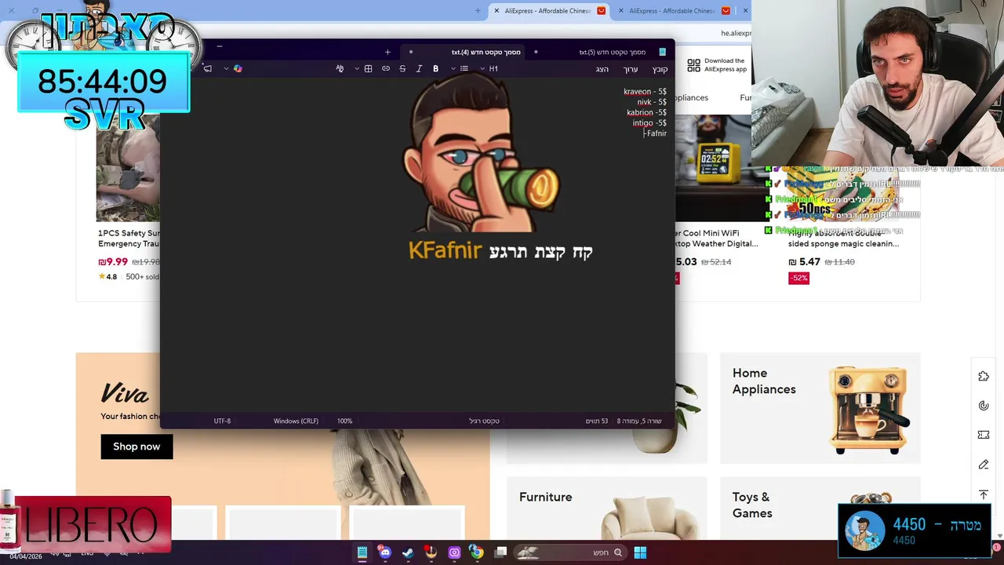Click the 53 תווים character count
This screenshot has width=1004, height=565.
pyautogui.click(x=597, y=421)
